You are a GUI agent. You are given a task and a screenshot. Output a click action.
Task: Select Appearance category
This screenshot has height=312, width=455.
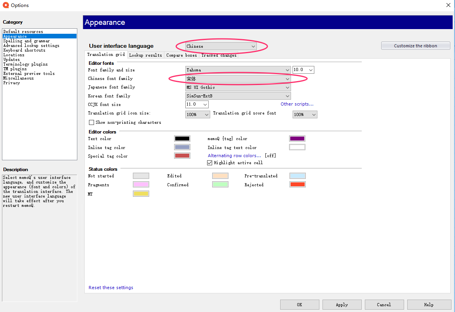pyautogui.click(x=40, y=36)
